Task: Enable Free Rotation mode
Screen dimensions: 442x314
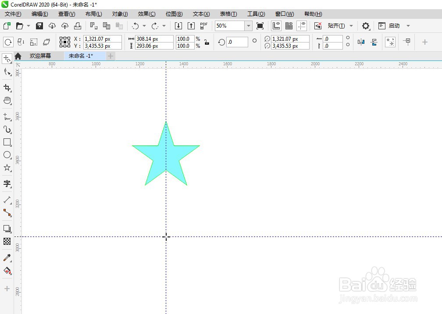Action: (8, 42)
